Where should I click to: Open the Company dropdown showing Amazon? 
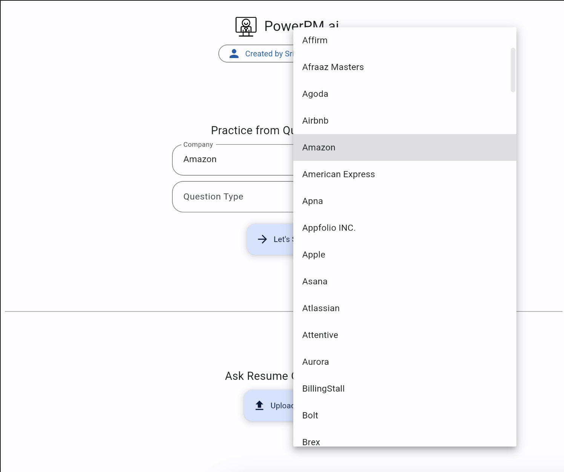click(233, 159)
